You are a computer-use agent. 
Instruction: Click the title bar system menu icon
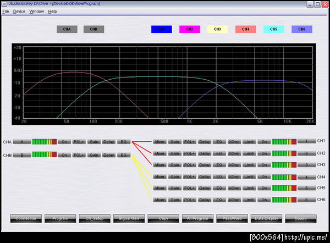point(4,4)
